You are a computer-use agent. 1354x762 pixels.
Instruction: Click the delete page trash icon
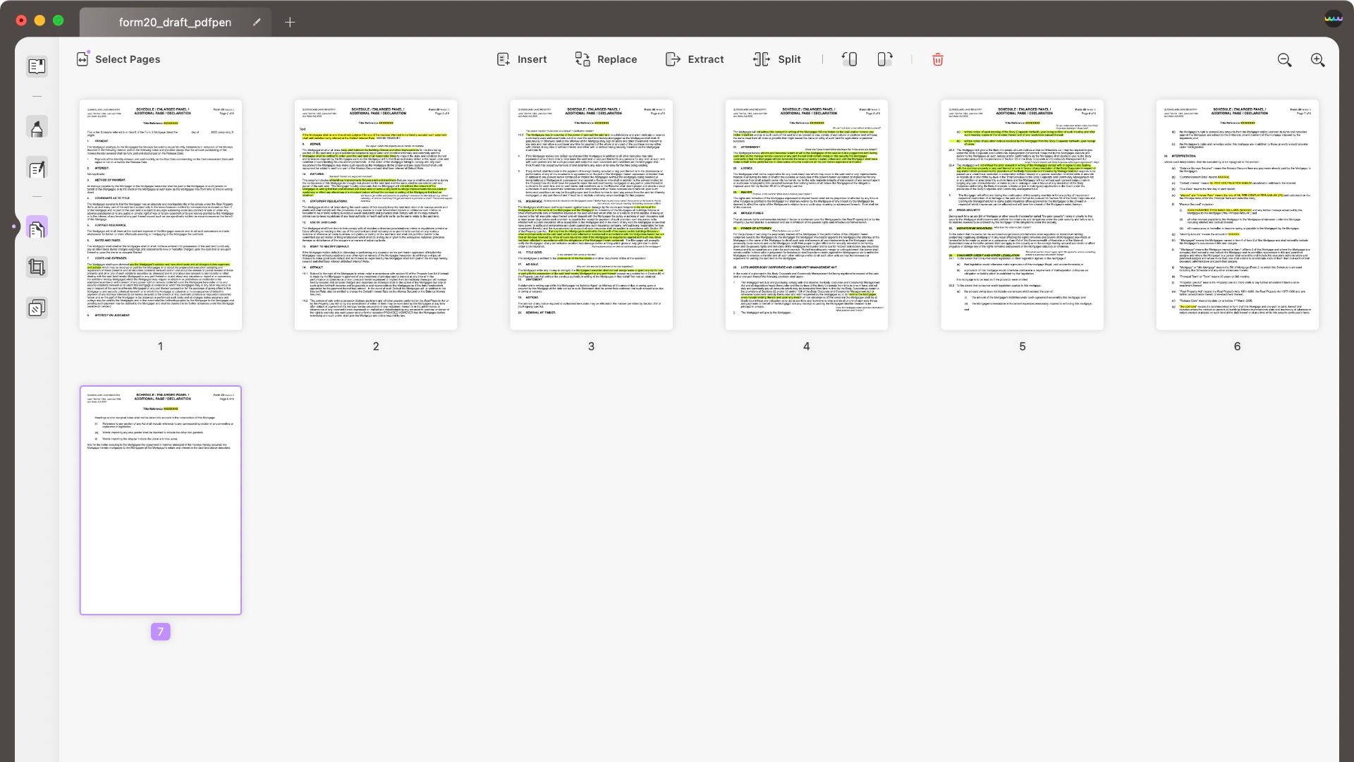(937, 59)
